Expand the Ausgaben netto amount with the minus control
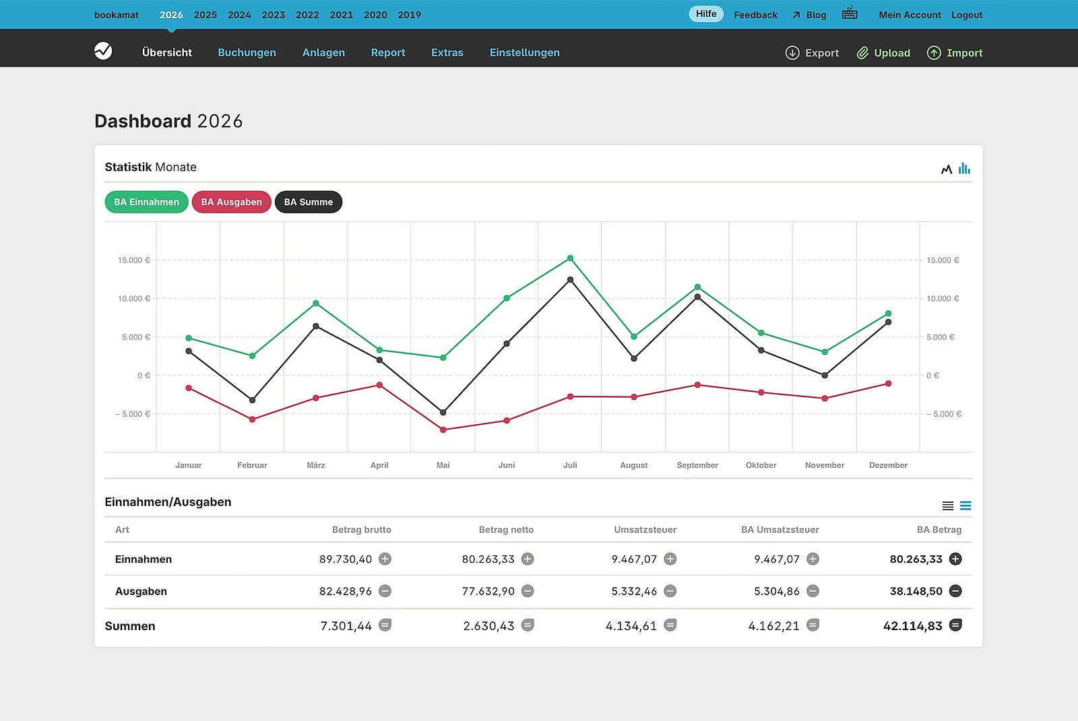Image resolution: width=1078 pixels, height=721 pixels. (x=528, y=591)
